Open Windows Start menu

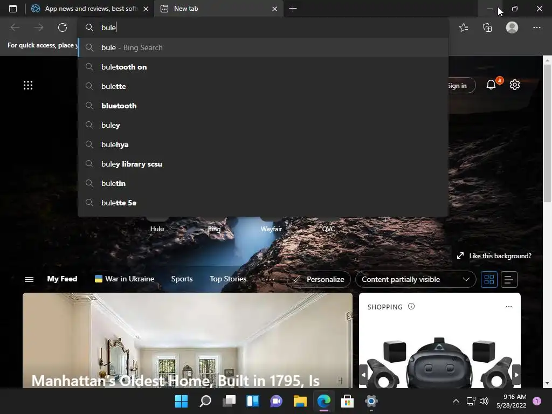click(182, 401)
